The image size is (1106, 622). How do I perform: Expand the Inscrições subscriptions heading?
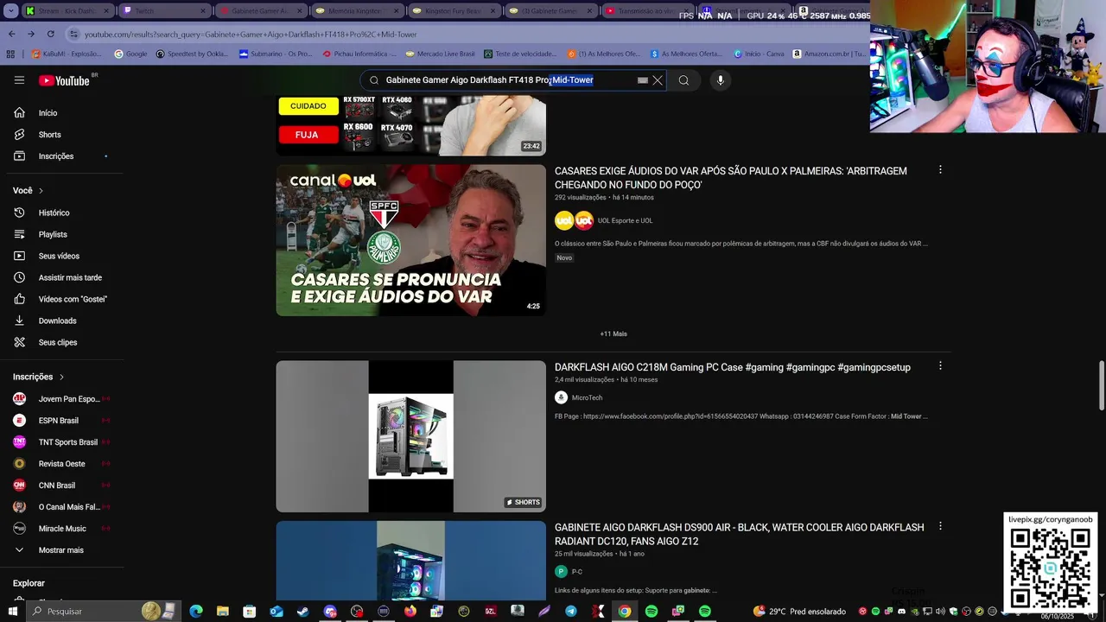(39, 377)
